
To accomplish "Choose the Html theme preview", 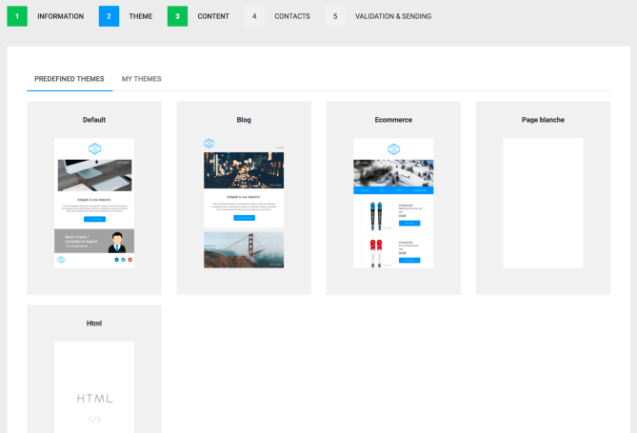I will [x=93, y=390].
